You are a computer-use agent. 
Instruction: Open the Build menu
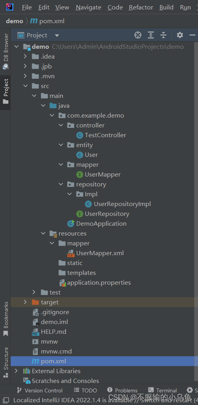click(167, 7)
